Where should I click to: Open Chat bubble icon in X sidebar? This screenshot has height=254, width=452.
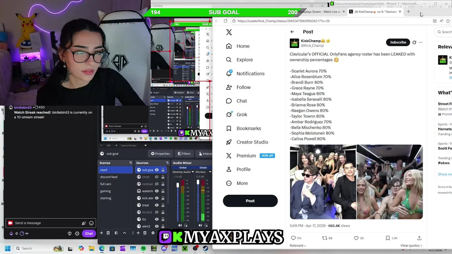229,101
